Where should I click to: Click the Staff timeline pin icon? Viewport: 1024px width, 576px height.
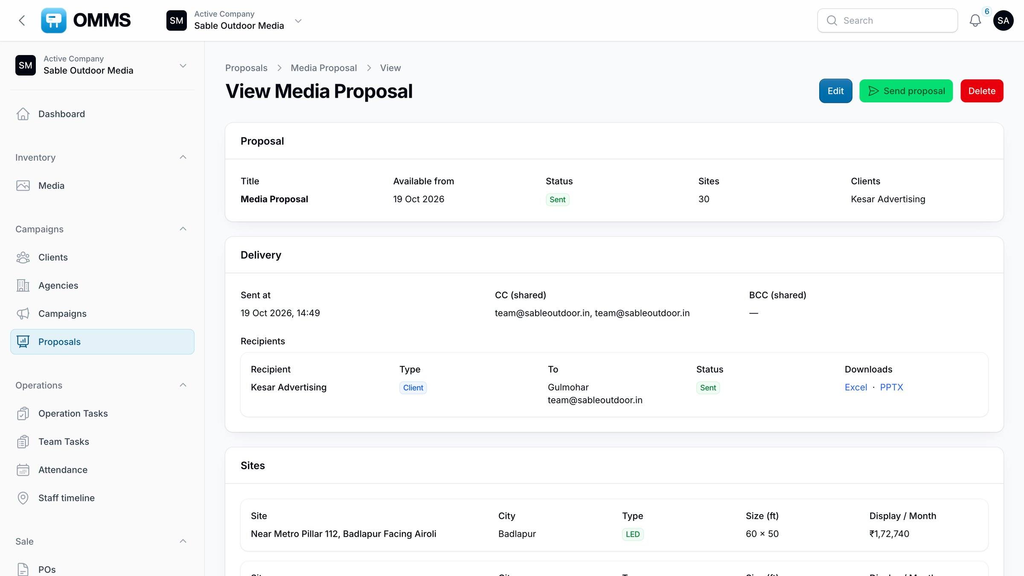[23, 498]
